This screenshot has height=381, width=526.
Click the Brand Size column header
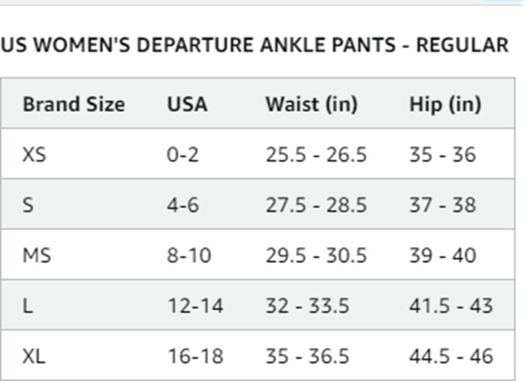(73, 104)
